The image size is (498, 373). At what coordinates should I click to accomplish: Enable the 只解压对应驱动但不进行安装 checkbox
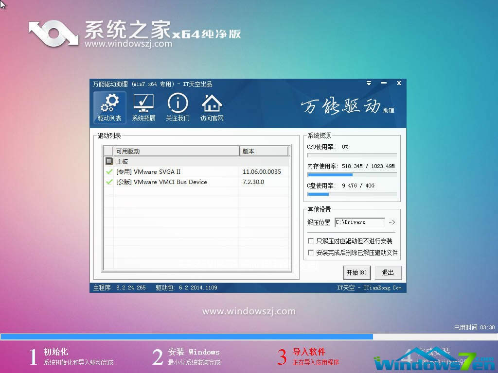point(311,240)
